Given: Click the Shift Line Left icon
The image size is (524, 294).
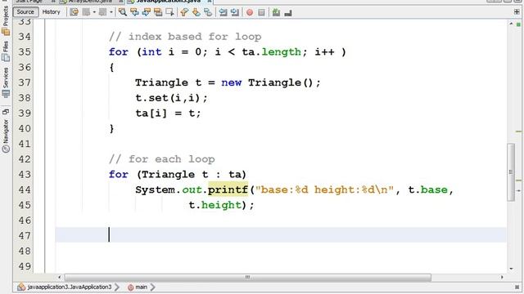Looking at the screenshot, I should pyautogui.click(x=223, y=12).
